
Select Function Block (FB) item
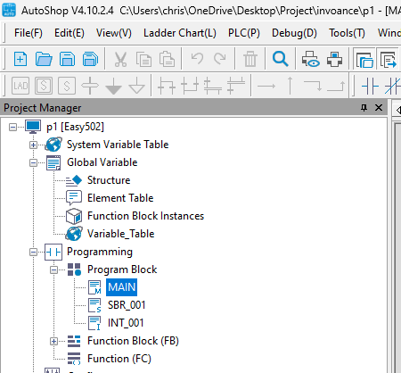tap(133, 341)
